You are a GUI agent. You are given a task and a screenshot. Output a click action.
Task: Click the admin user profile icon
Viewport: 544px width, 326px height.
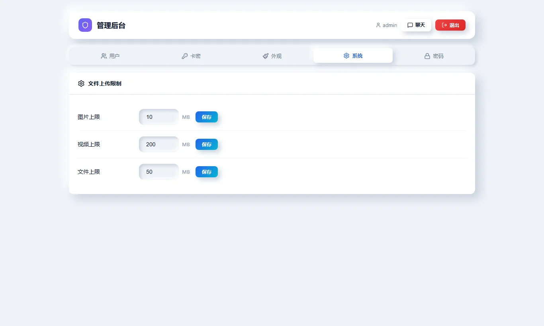(378, 25)
